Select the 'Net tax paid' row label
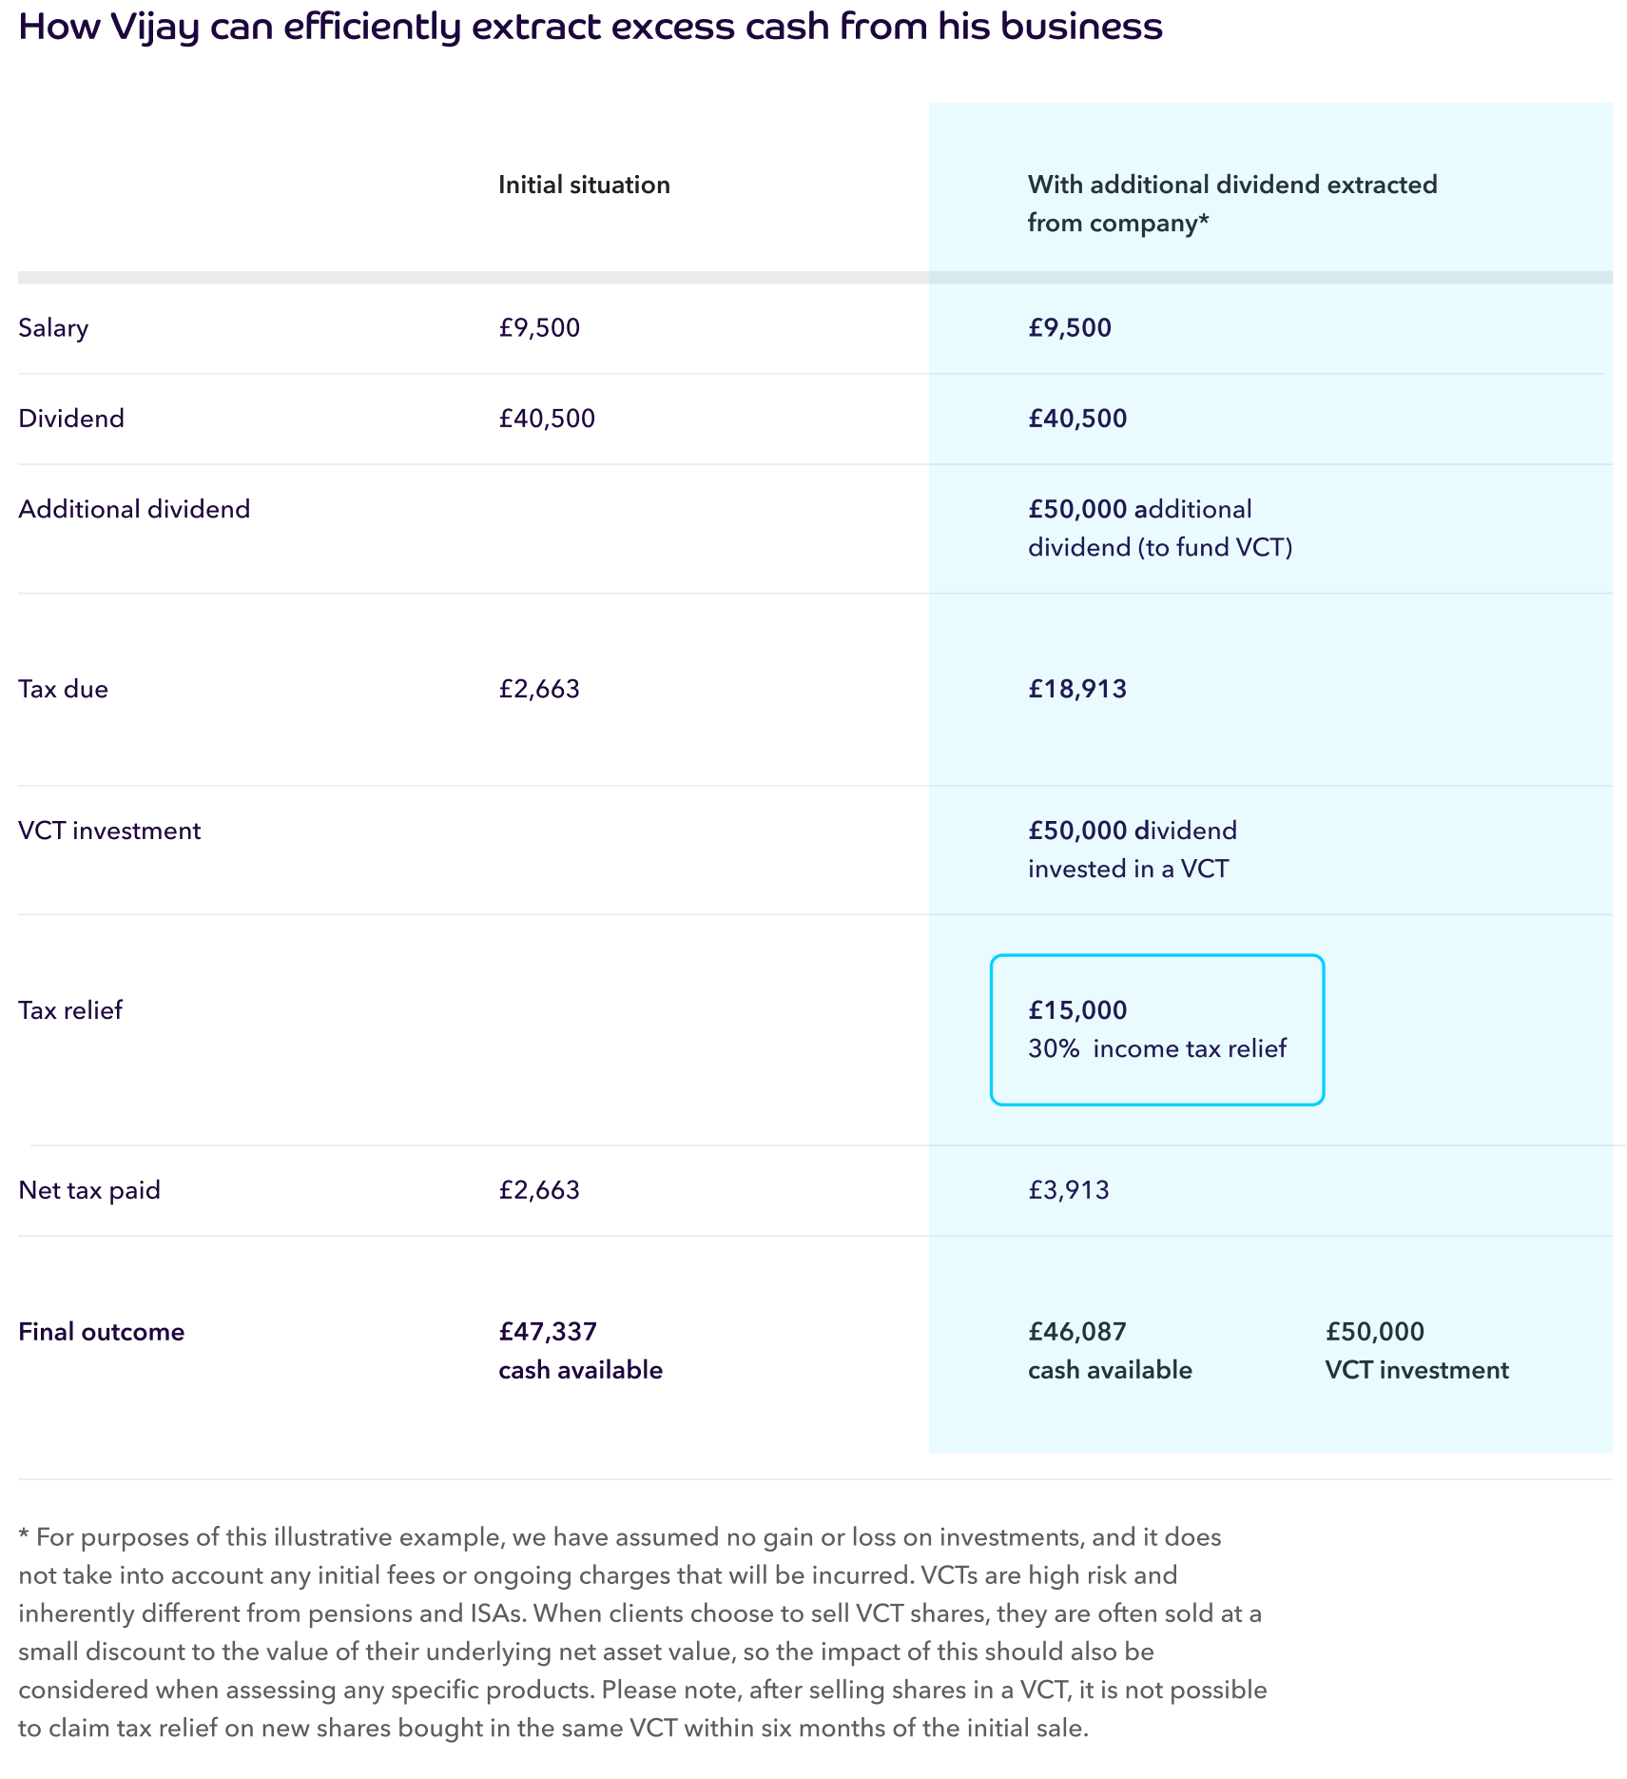Screen dimensions: 1627x1779 click(89, 1190)
